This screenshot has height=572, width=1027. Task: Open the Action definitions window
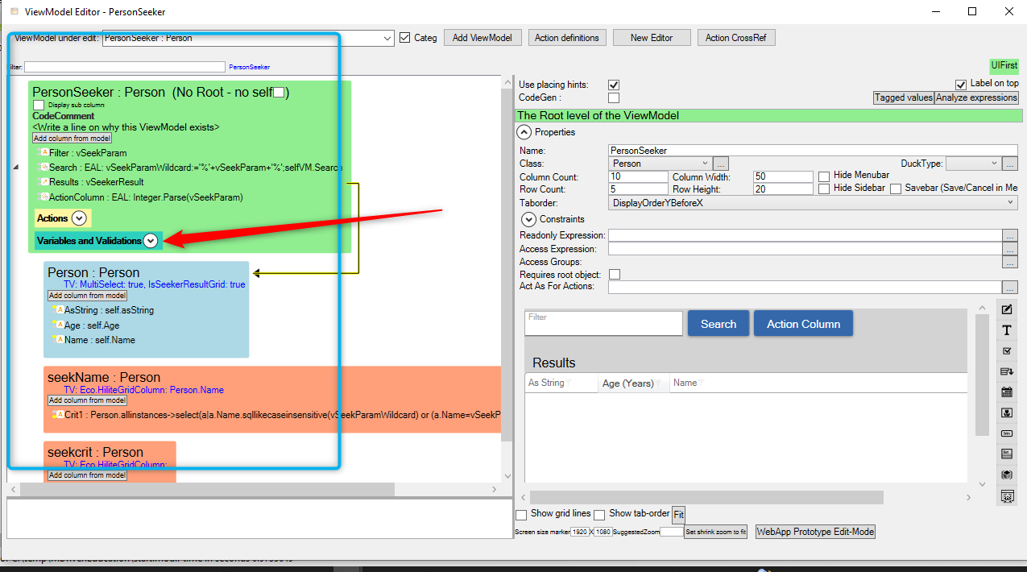click(x=567, y=38)
